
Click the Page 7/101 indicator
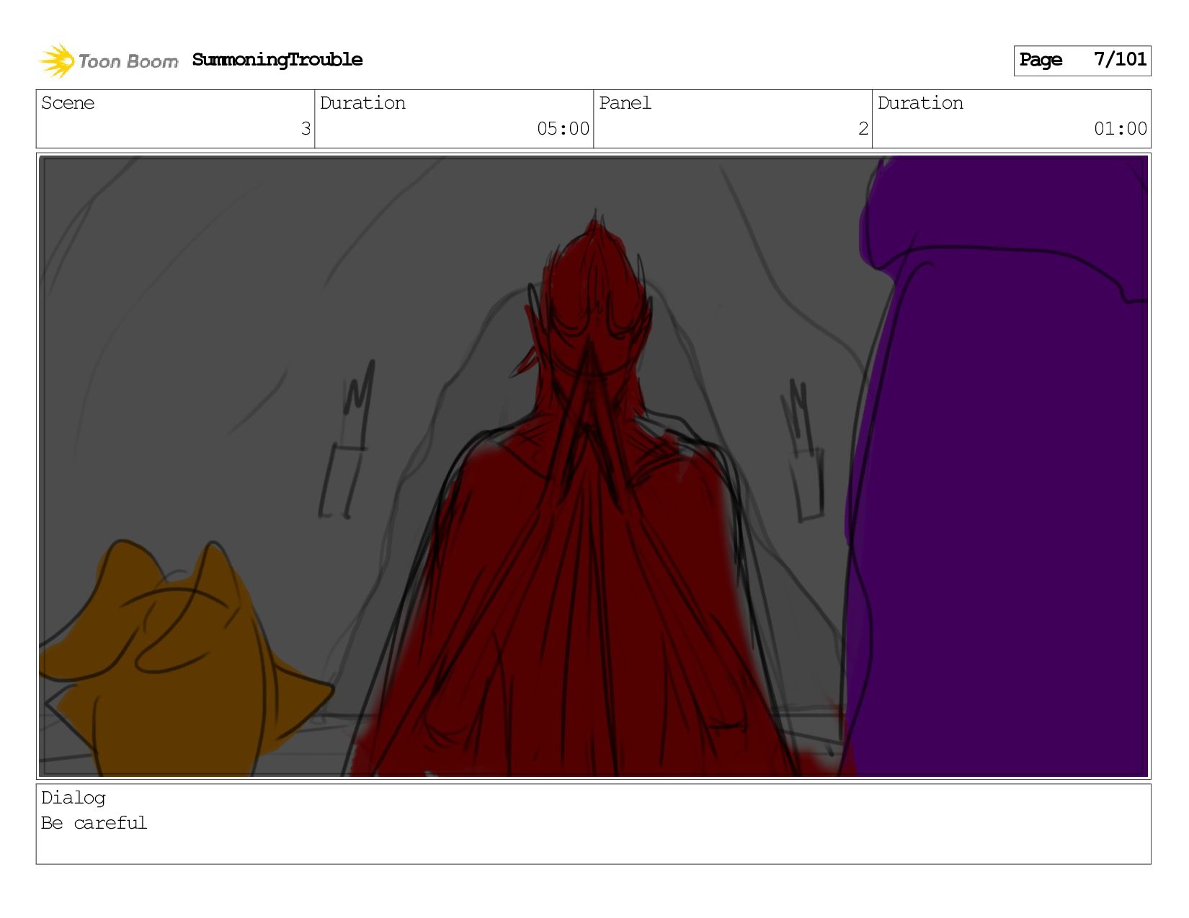pos(1082,60)
